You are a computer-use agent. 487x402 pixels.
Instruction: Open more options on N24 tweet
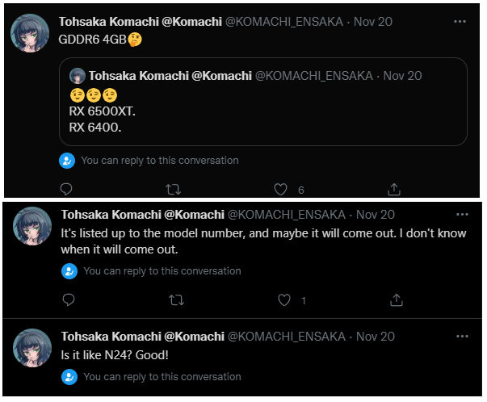point(463,335)
